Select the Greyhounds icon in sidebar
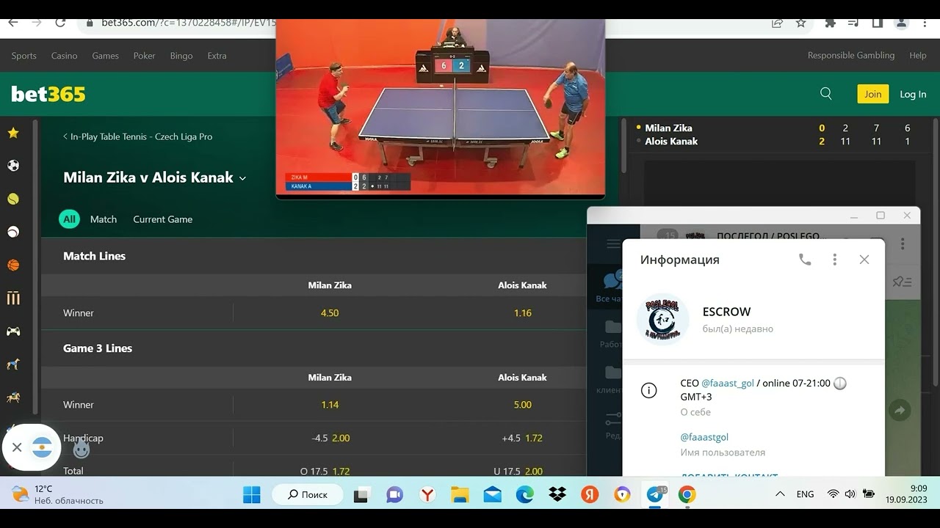940x528 pixels. tap(13, 364)
